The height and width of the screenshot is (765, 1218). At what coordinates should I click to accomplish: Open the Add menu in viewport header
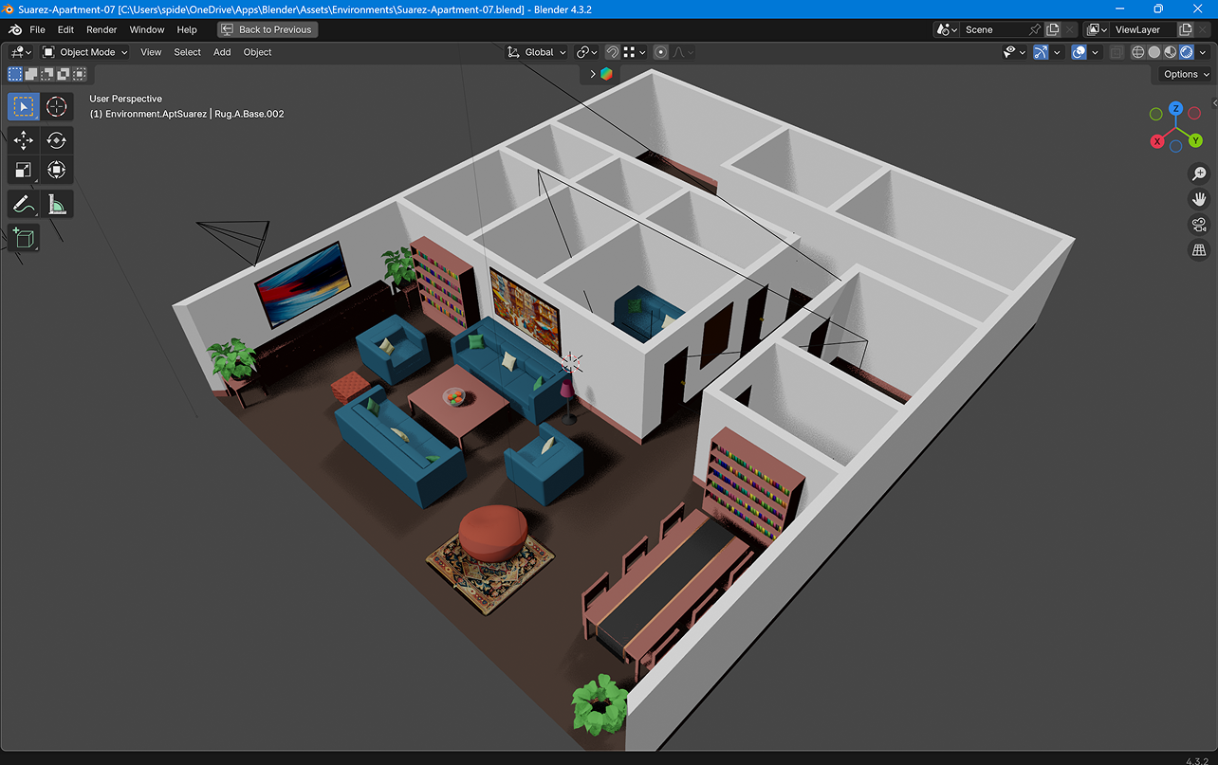point(222,52)
